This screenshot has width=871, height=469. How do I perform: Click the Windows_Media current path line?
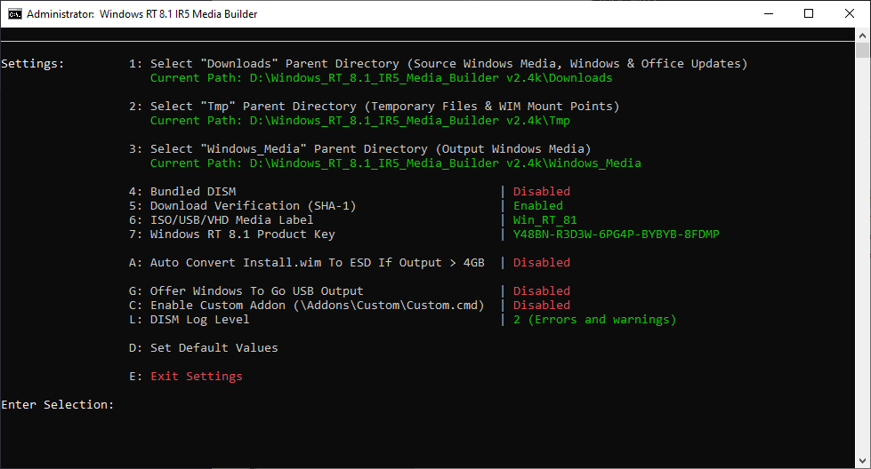tap(396, 163)
